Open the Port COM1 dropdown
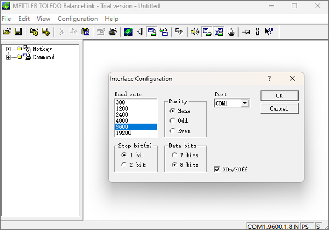 coord(245,103)
